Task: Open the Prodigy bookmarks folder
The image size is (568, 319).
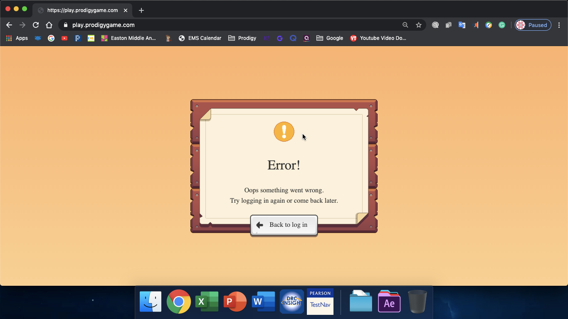Action: (242, 38)
